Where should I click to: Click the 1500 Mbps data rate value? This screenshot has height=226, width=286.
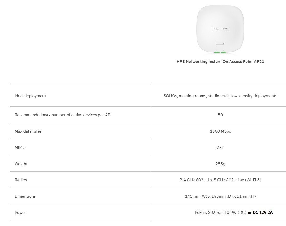point(220,131)
